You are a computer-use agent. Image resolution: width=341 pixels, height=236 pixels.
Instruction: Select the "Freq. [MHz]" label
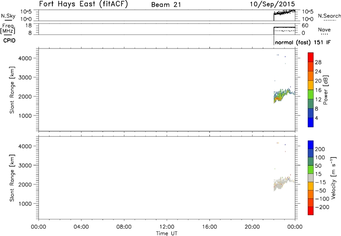pyautogui.click(x=8, y=29)
